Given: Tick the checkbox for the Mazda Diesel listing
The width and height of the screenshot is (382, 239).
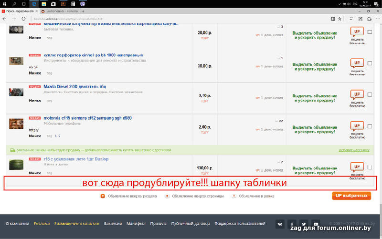Looking at the screenshot, I should point(370,95).
